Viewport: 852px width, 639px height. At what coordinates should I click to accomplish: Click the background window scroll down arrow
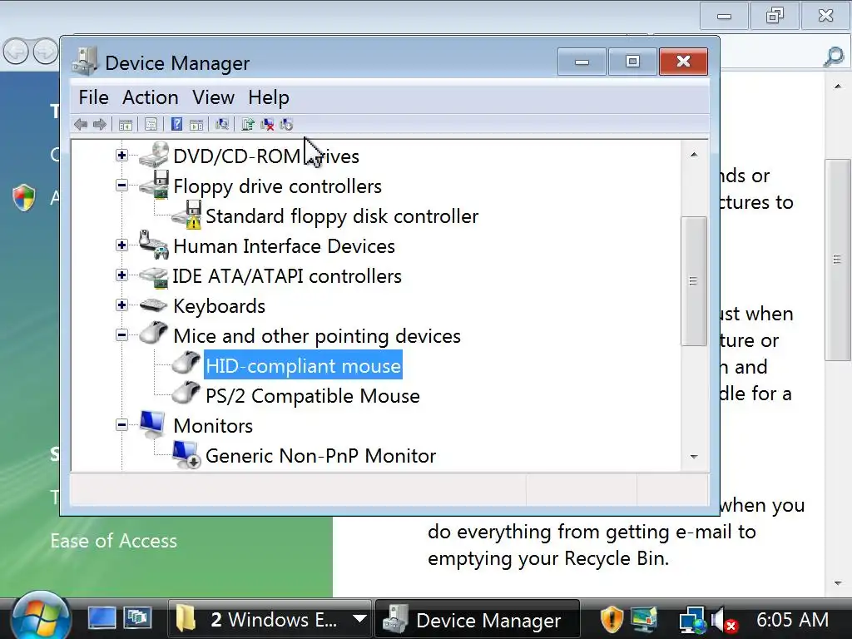coord(838,583)
